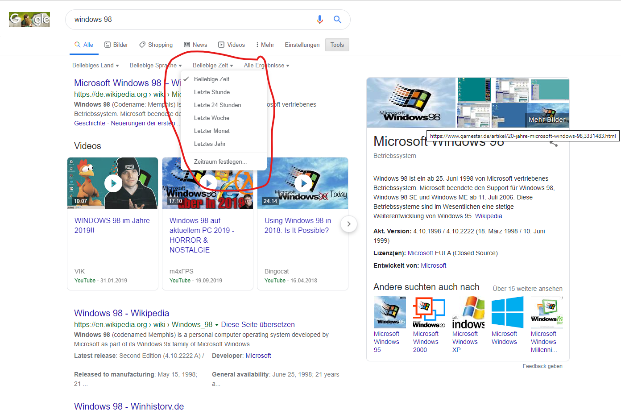Open Einstellungen settings menu

302,45
